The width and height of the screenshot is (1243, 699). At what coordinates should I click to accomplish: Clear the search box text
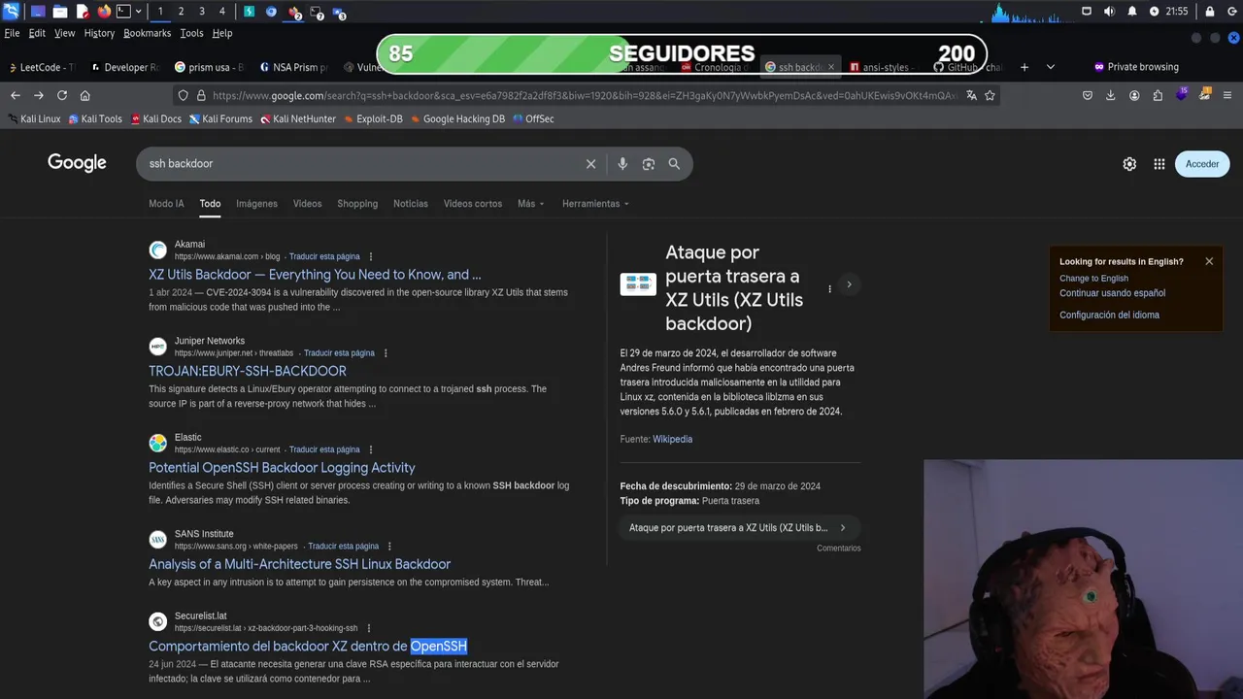(x=590, y=164)
